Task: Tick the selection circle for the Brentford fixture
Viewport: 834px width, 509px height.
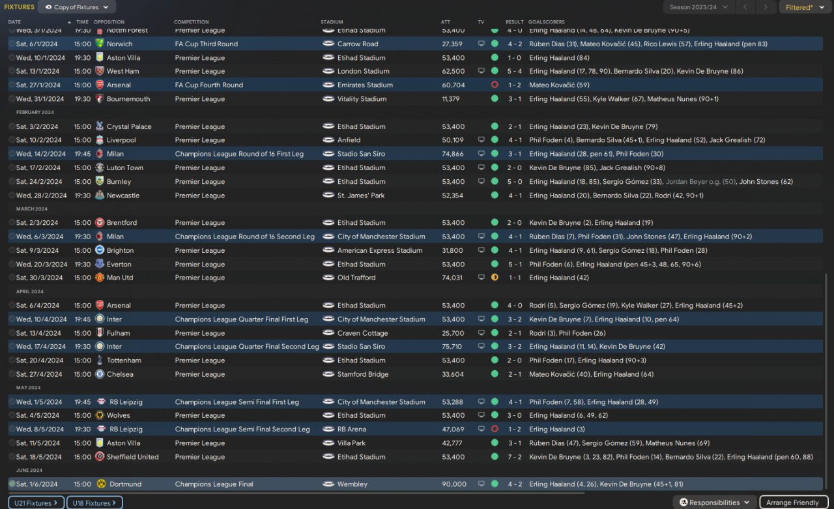Action: tap(12, 223)
